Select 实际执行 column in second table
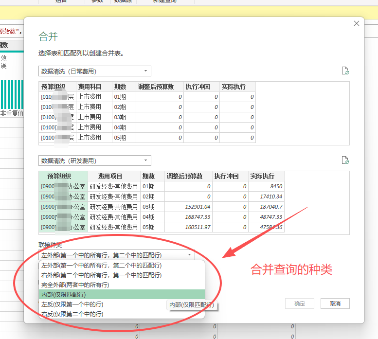378x339 pixels. point(266,177)
